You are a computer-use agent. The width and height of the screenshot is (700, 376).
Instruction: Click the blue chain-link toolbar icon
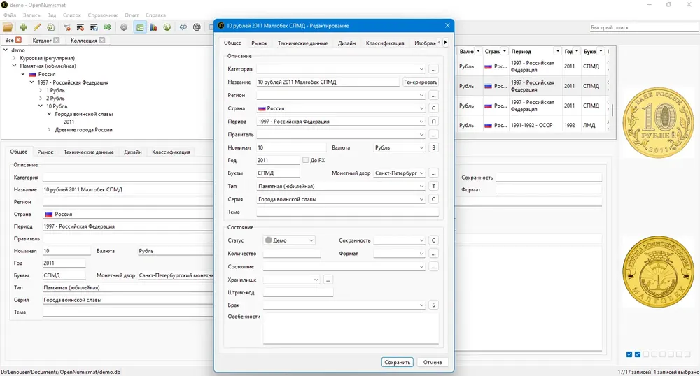[183, 27]
